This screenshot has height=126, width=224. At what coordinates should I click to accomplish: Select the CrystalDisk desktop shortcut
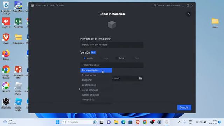[18, 7]
